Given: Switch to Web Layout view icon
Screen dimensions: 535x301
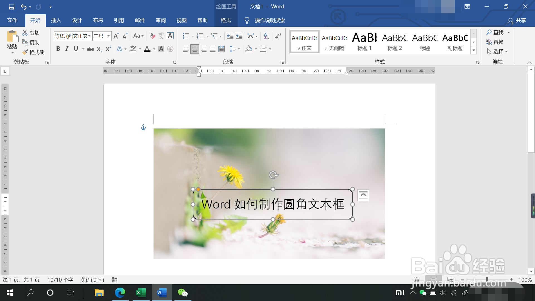Looking at the screenshot, I should 450,280.
